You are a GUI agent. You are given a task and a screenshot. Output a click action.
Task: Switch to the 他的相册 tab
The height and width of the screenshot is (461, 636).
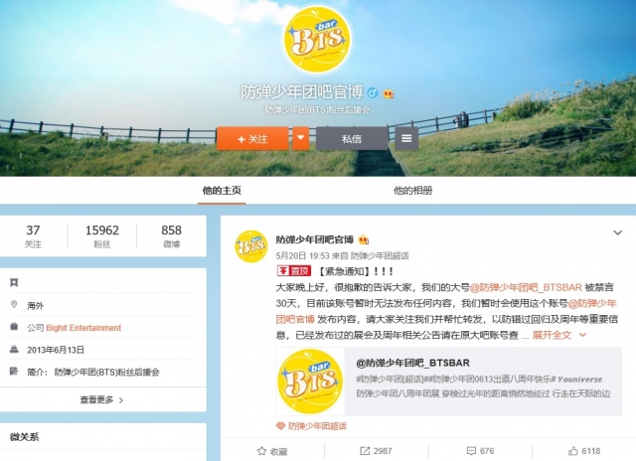pos(413,191)
